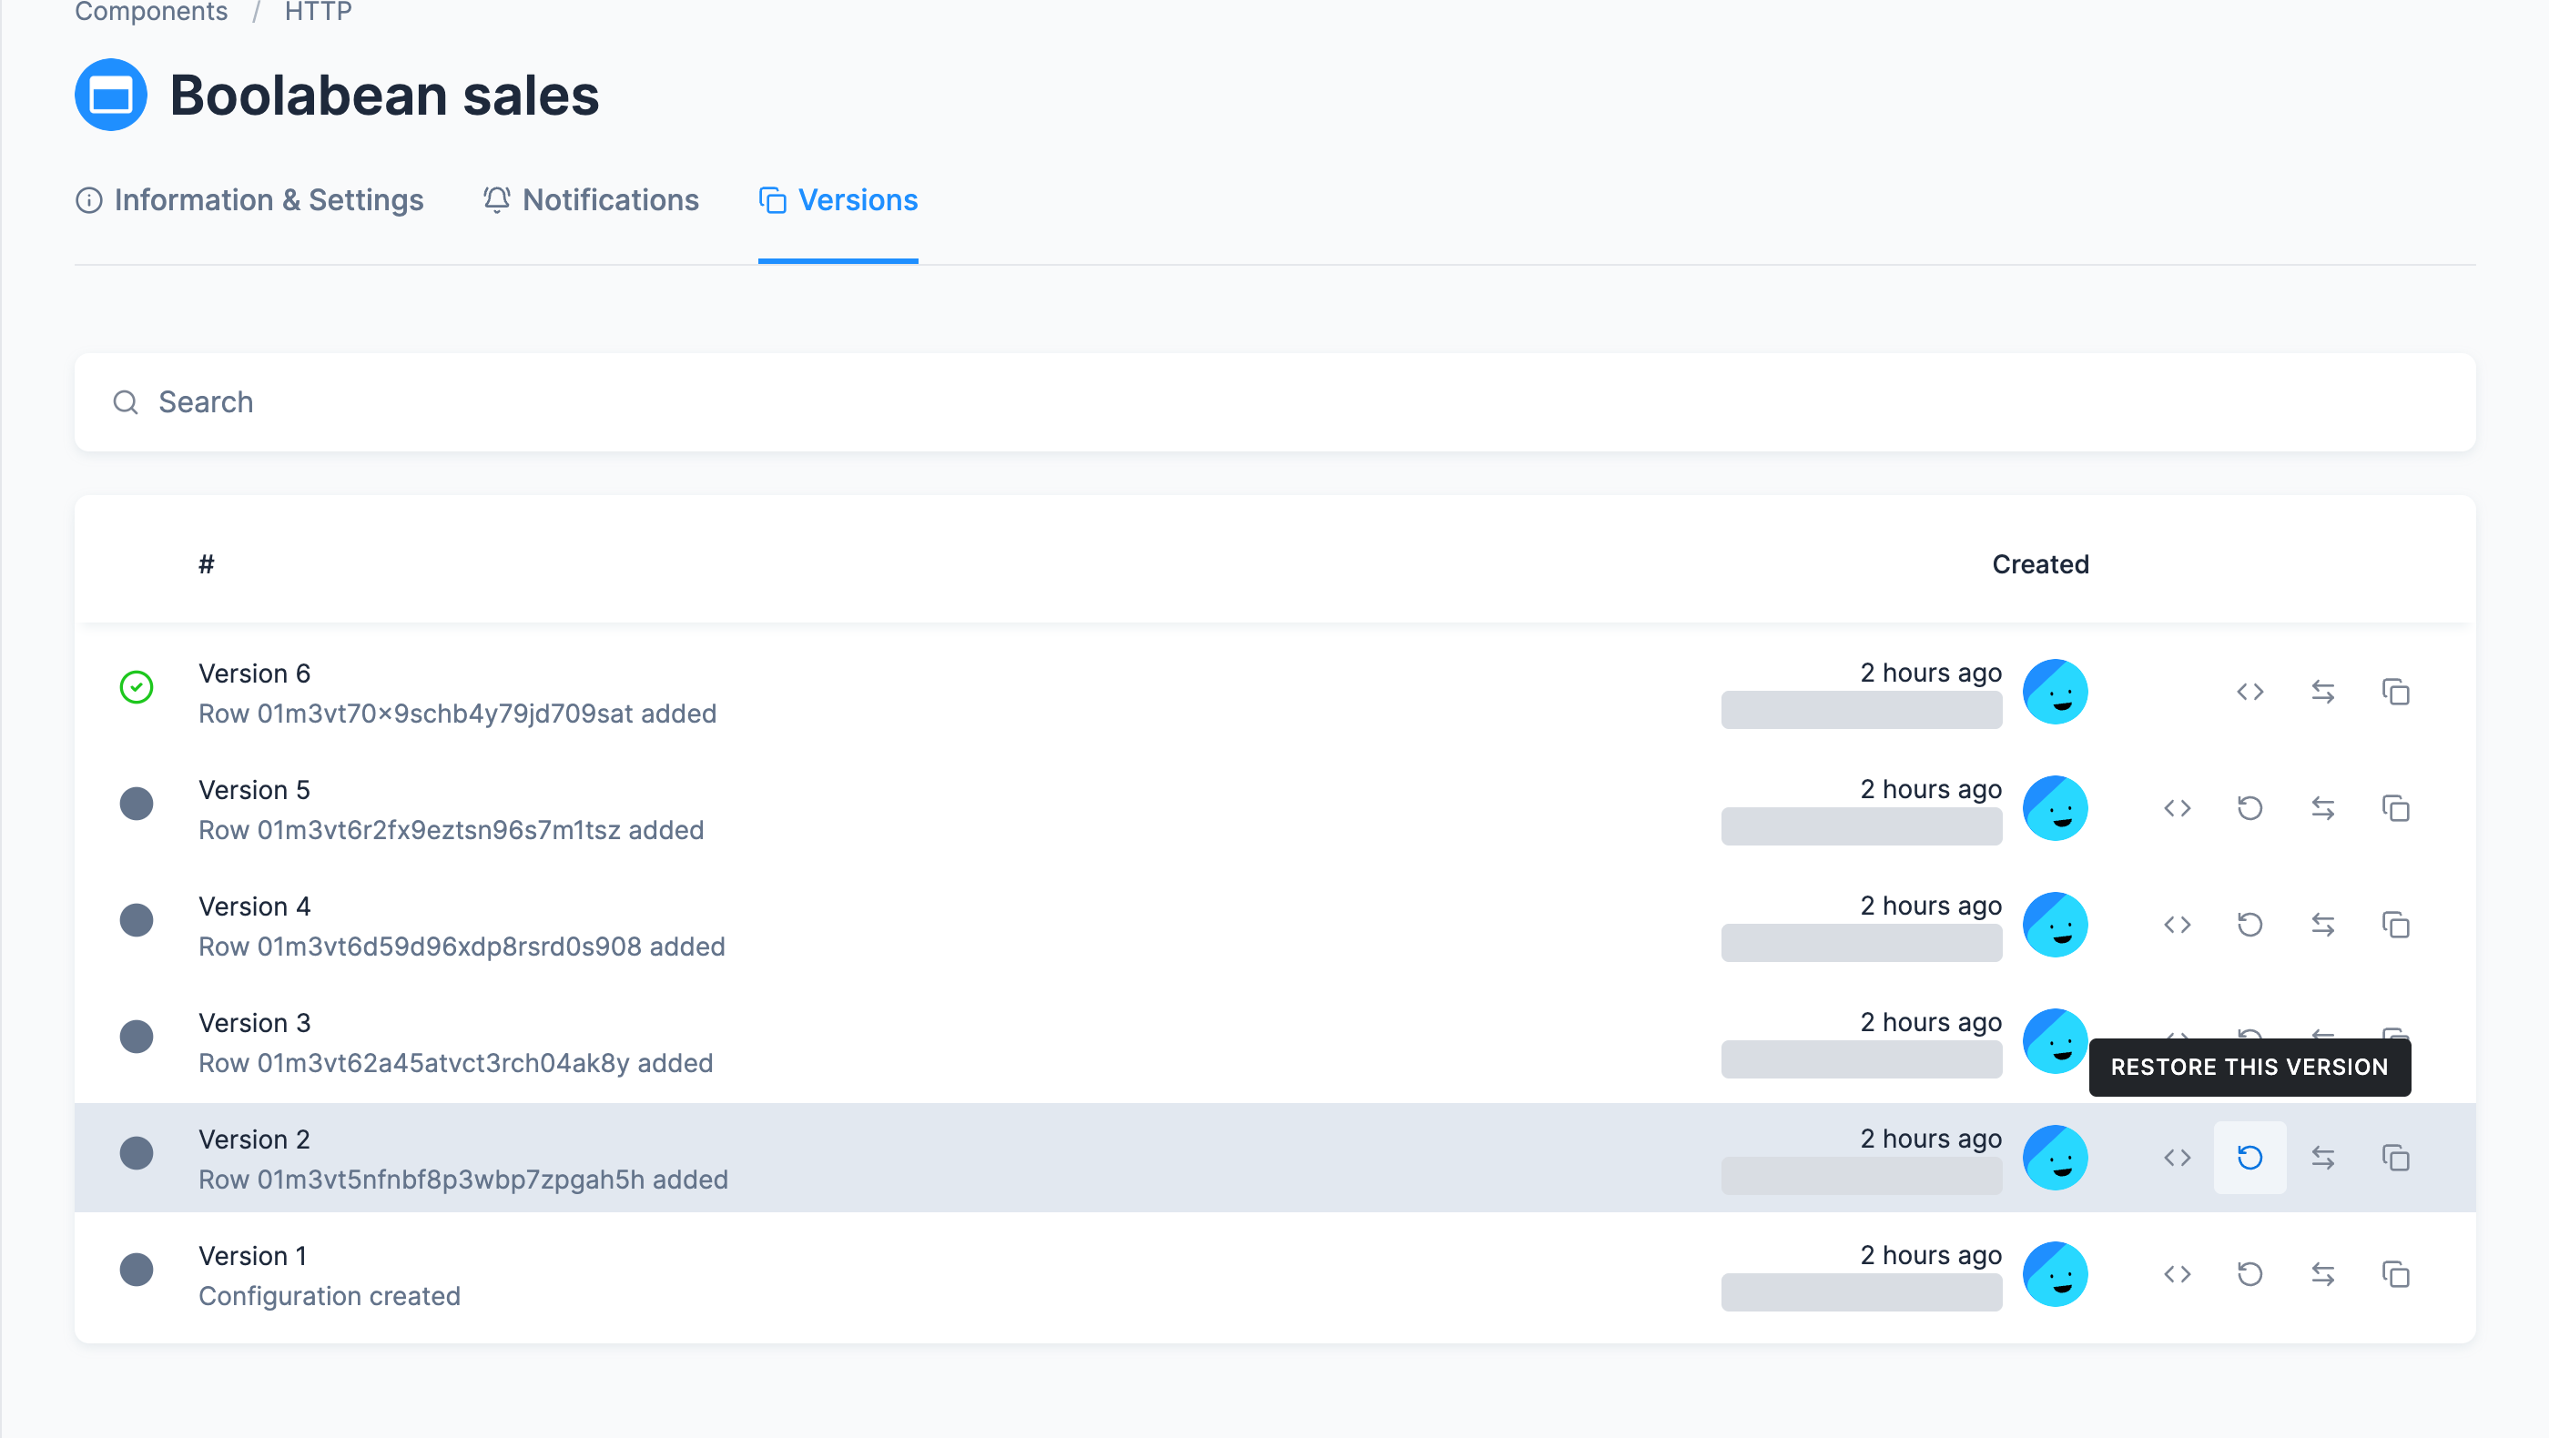
Task: Show the code view for Version 5
Action: pyautogui.click(x=2177, y=808)
